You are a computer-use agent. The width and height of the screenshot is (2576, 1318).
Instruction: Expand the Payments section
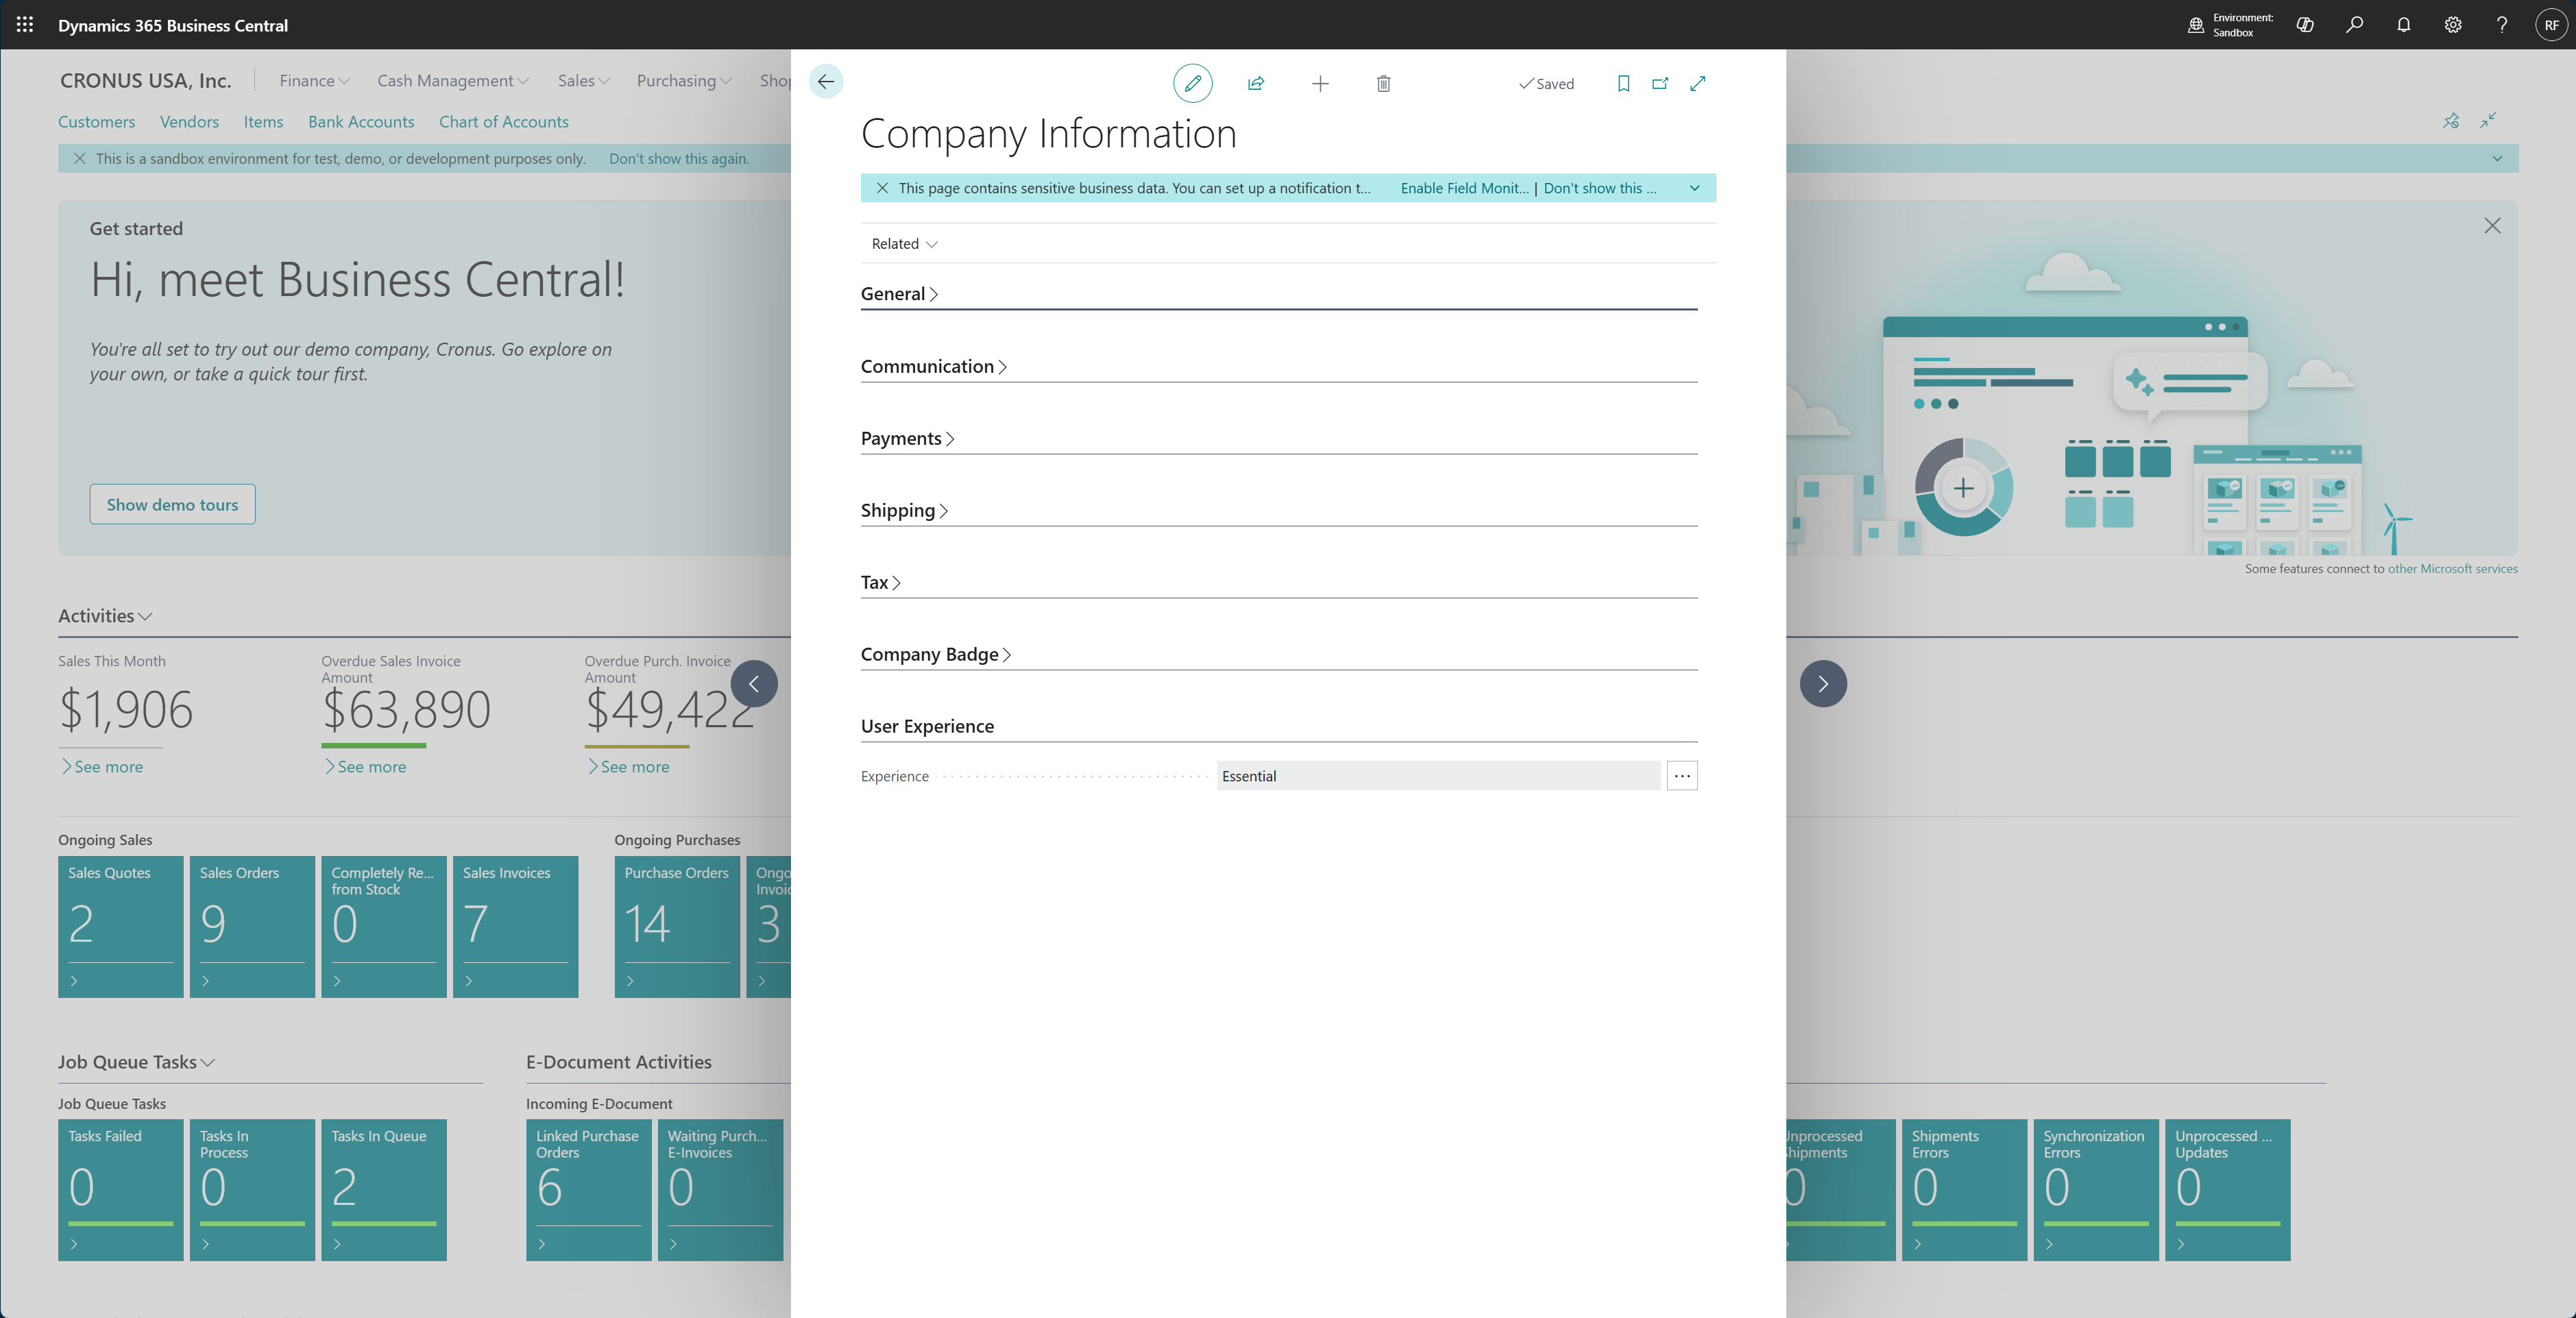point(907,438)
